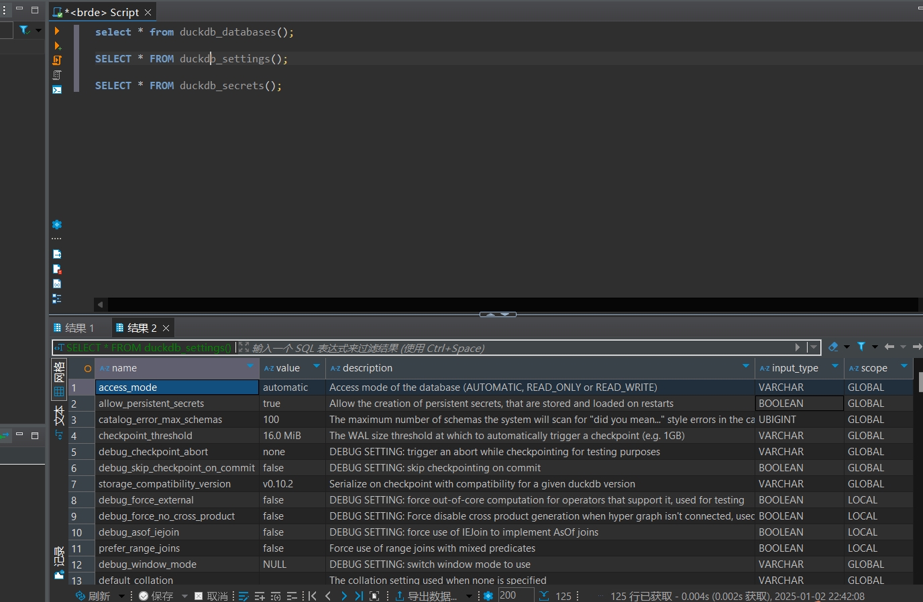Select the allow_persistent_secrets cell
Viewport: 923px width, 602px height.
tap(177, 404)
